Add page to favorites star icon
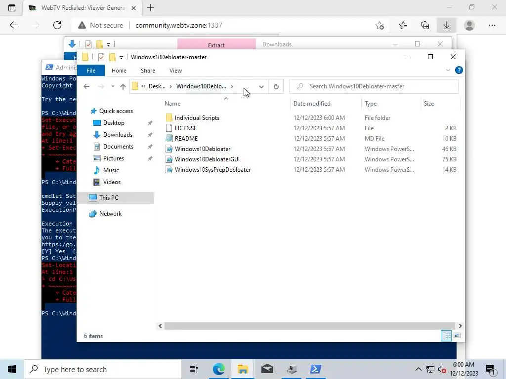 pos(379,25)
